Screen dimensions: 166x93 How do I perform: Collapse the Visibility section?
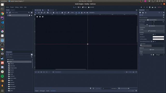click(x=152, y=33)
